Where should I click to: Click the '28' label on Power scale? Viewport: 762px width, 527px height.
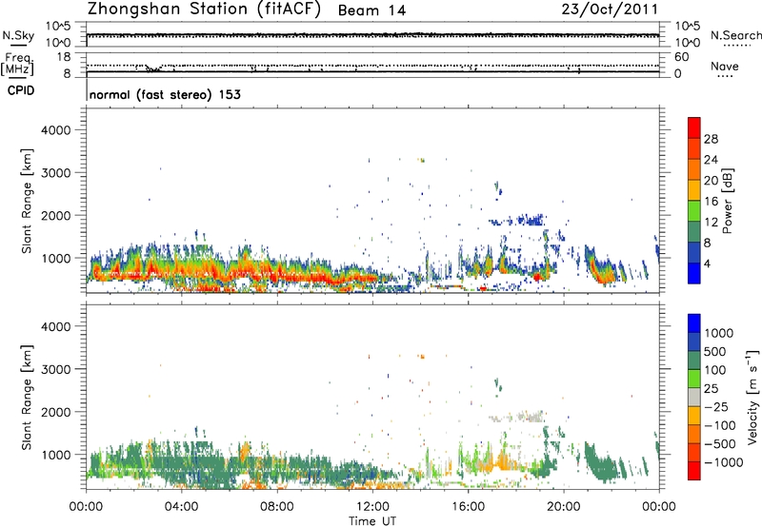(x=711, y=139)
